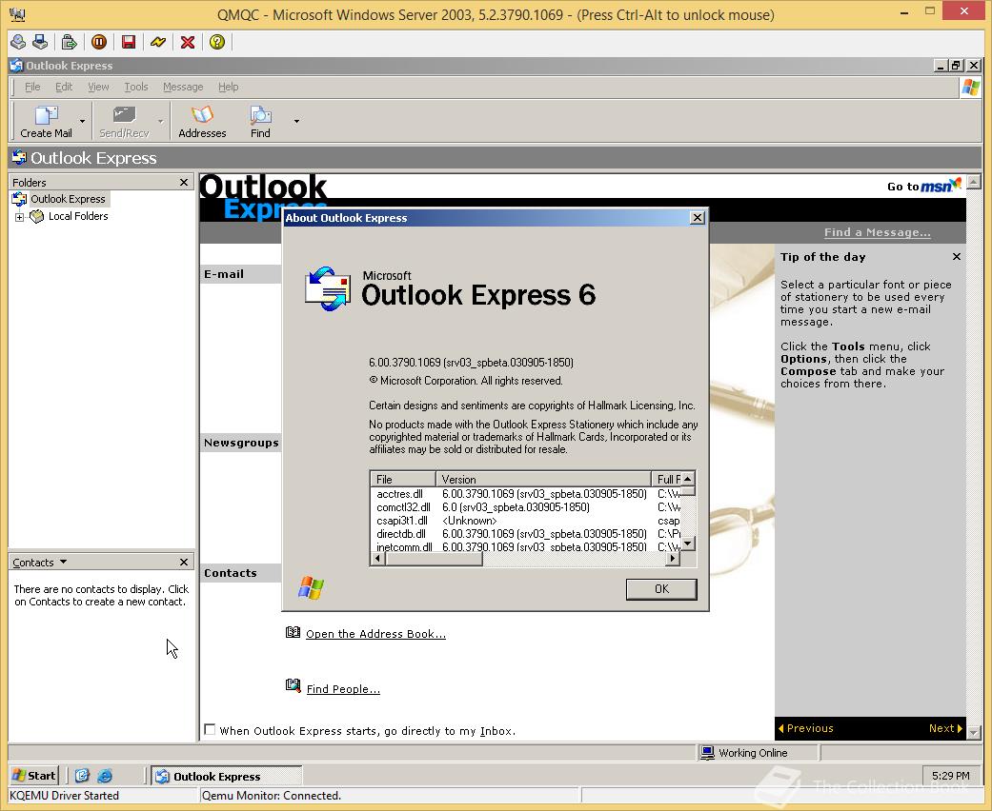
Task: Close the About Outlook Express dialog
Action: click(698, 217)
